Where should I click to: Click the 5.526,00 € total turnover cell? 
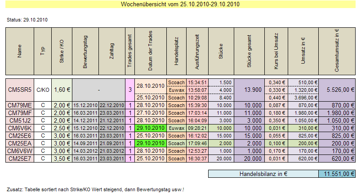pyautogui.click(x=337, y=90)
